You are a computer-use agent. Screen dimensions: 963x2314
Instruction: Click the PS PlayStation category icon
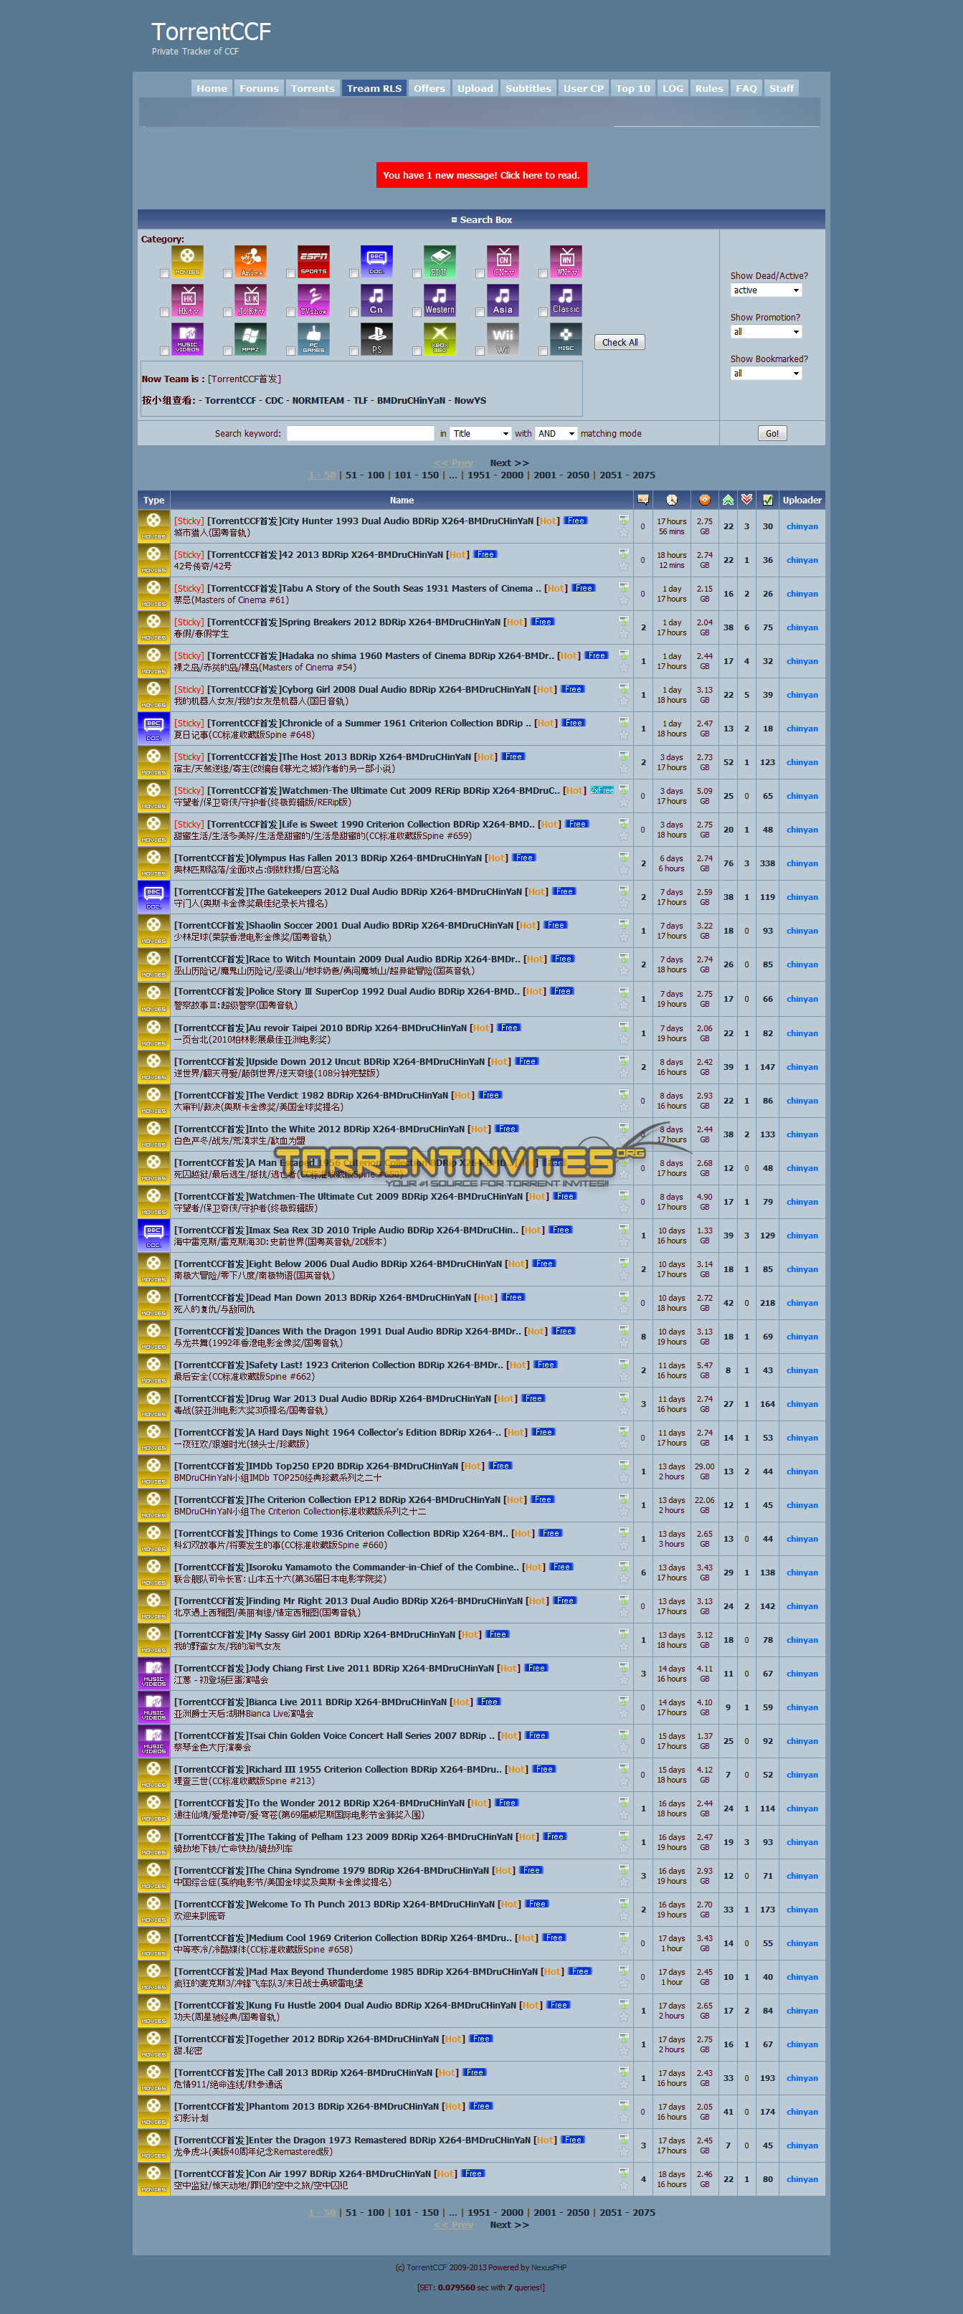(x=376, y=340)
